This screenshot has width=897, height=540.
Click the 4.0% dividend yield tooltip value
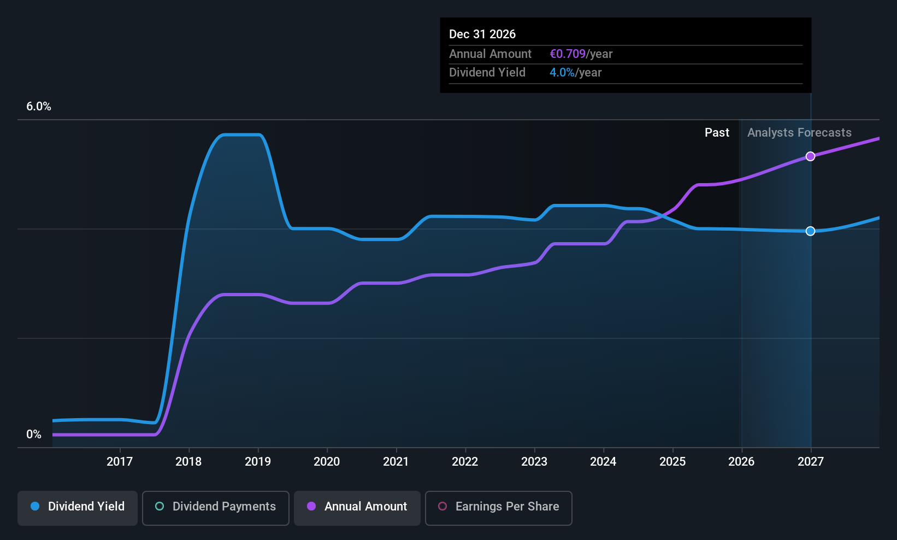tap(562, 73)
